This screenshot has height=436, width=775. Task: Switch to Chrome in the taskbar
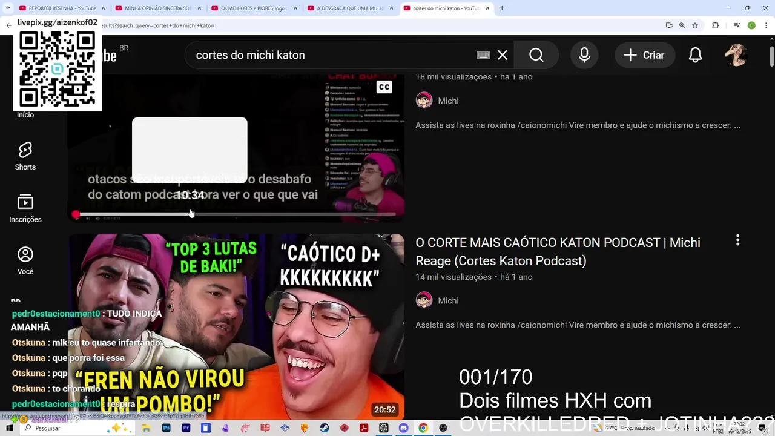[423, 428]
